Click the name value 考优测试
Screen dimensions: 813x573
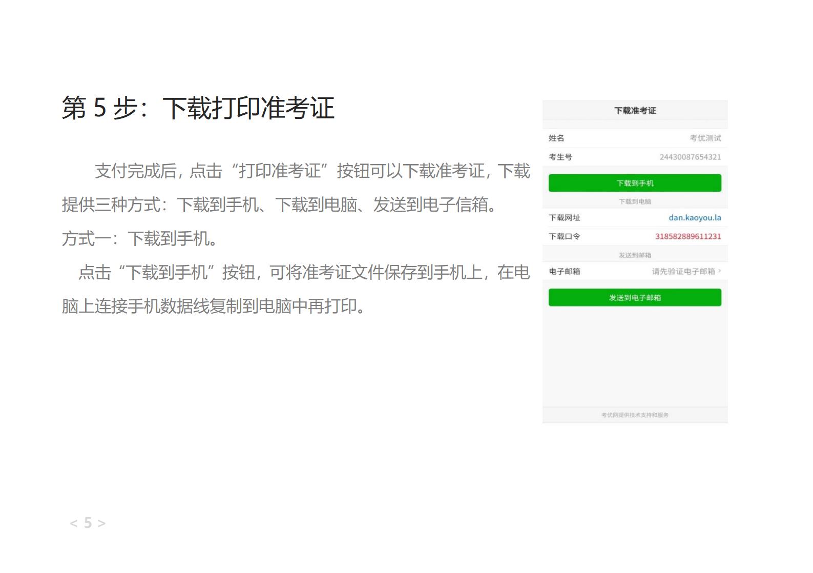(705, 138)
